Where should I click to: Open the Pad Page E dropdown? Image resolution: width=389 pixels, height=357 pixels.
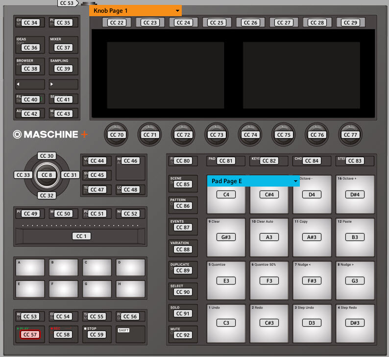[253, 181]
